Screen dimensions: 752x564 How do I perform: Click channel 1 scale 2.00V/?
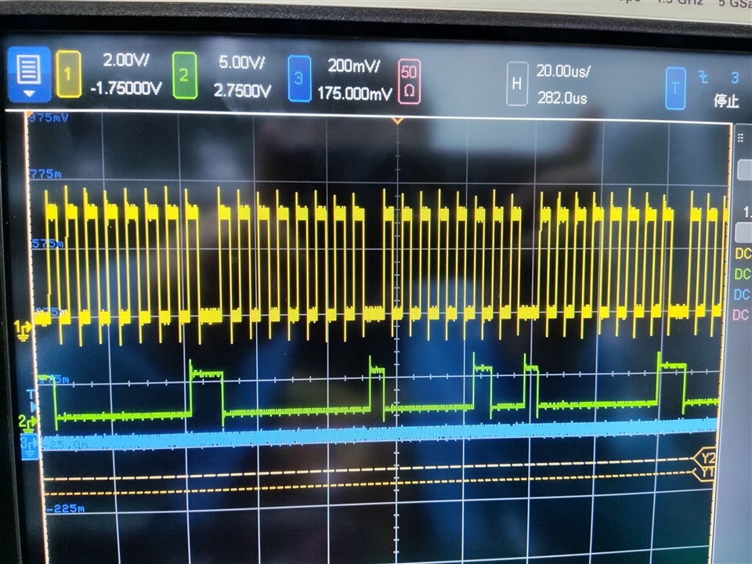pyautogui.click(x=126, y=60)
